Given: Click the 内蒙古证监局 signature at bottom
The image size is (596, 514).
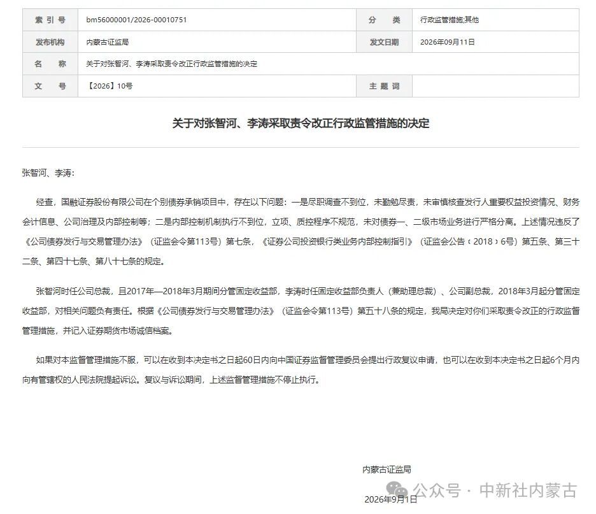Looking at the screenshot, I should pyautogui.click(x=387, y=469).
